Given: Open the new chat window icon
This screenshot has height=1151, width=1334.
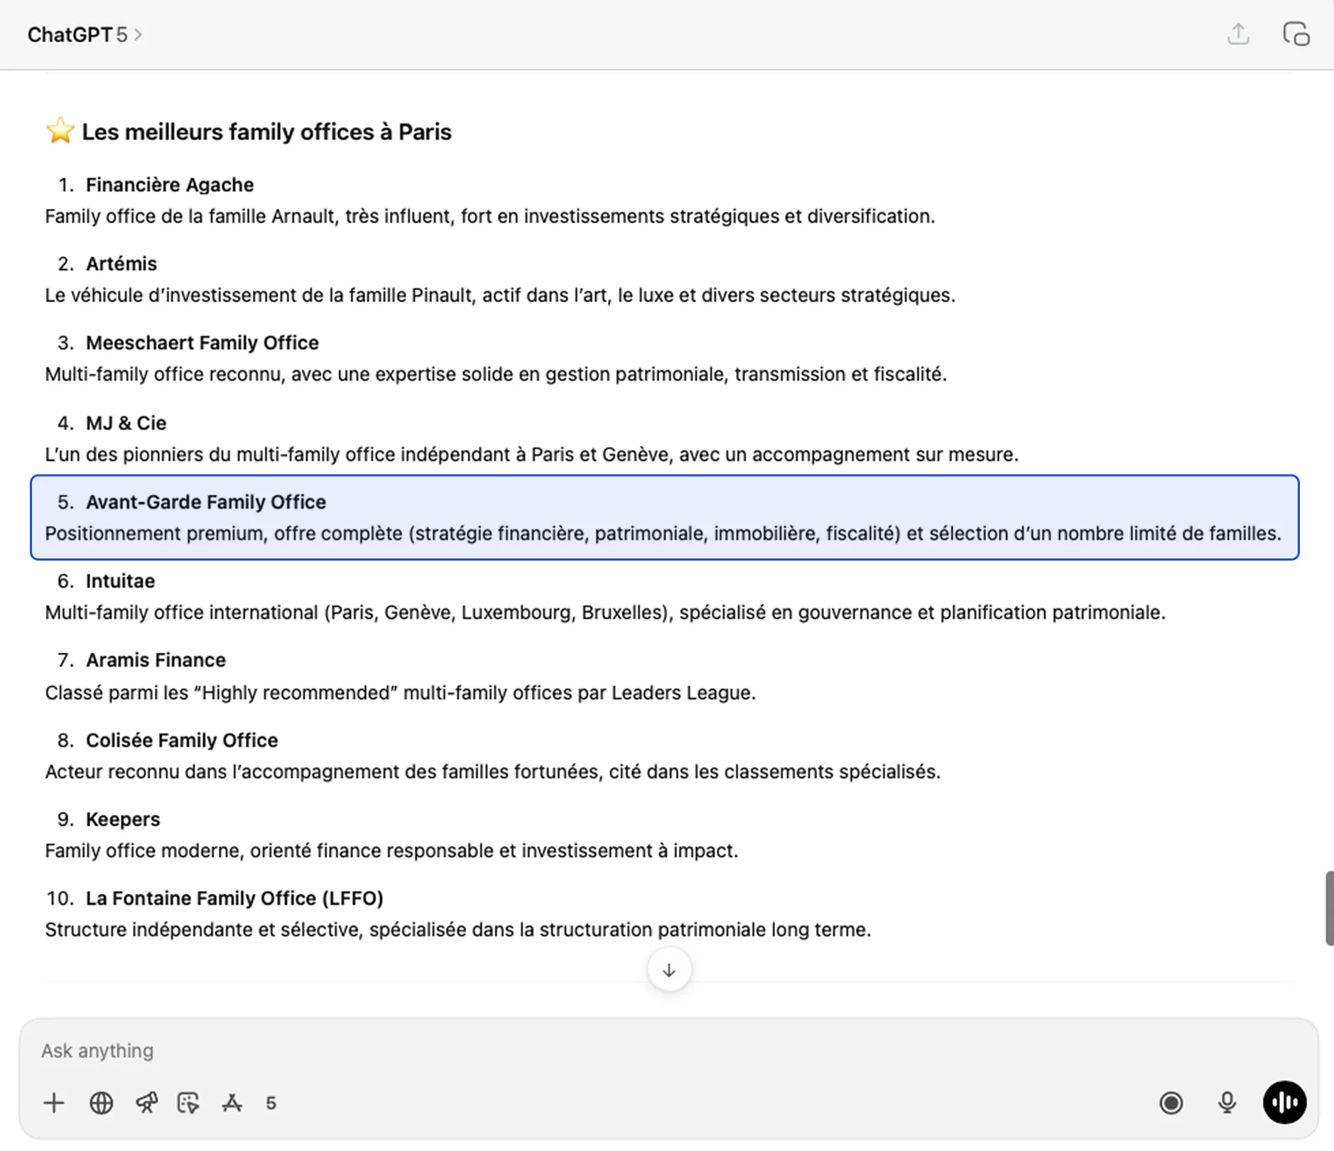Looking at the screenshot, I should pyautogui.click(x=1296, y=34).
